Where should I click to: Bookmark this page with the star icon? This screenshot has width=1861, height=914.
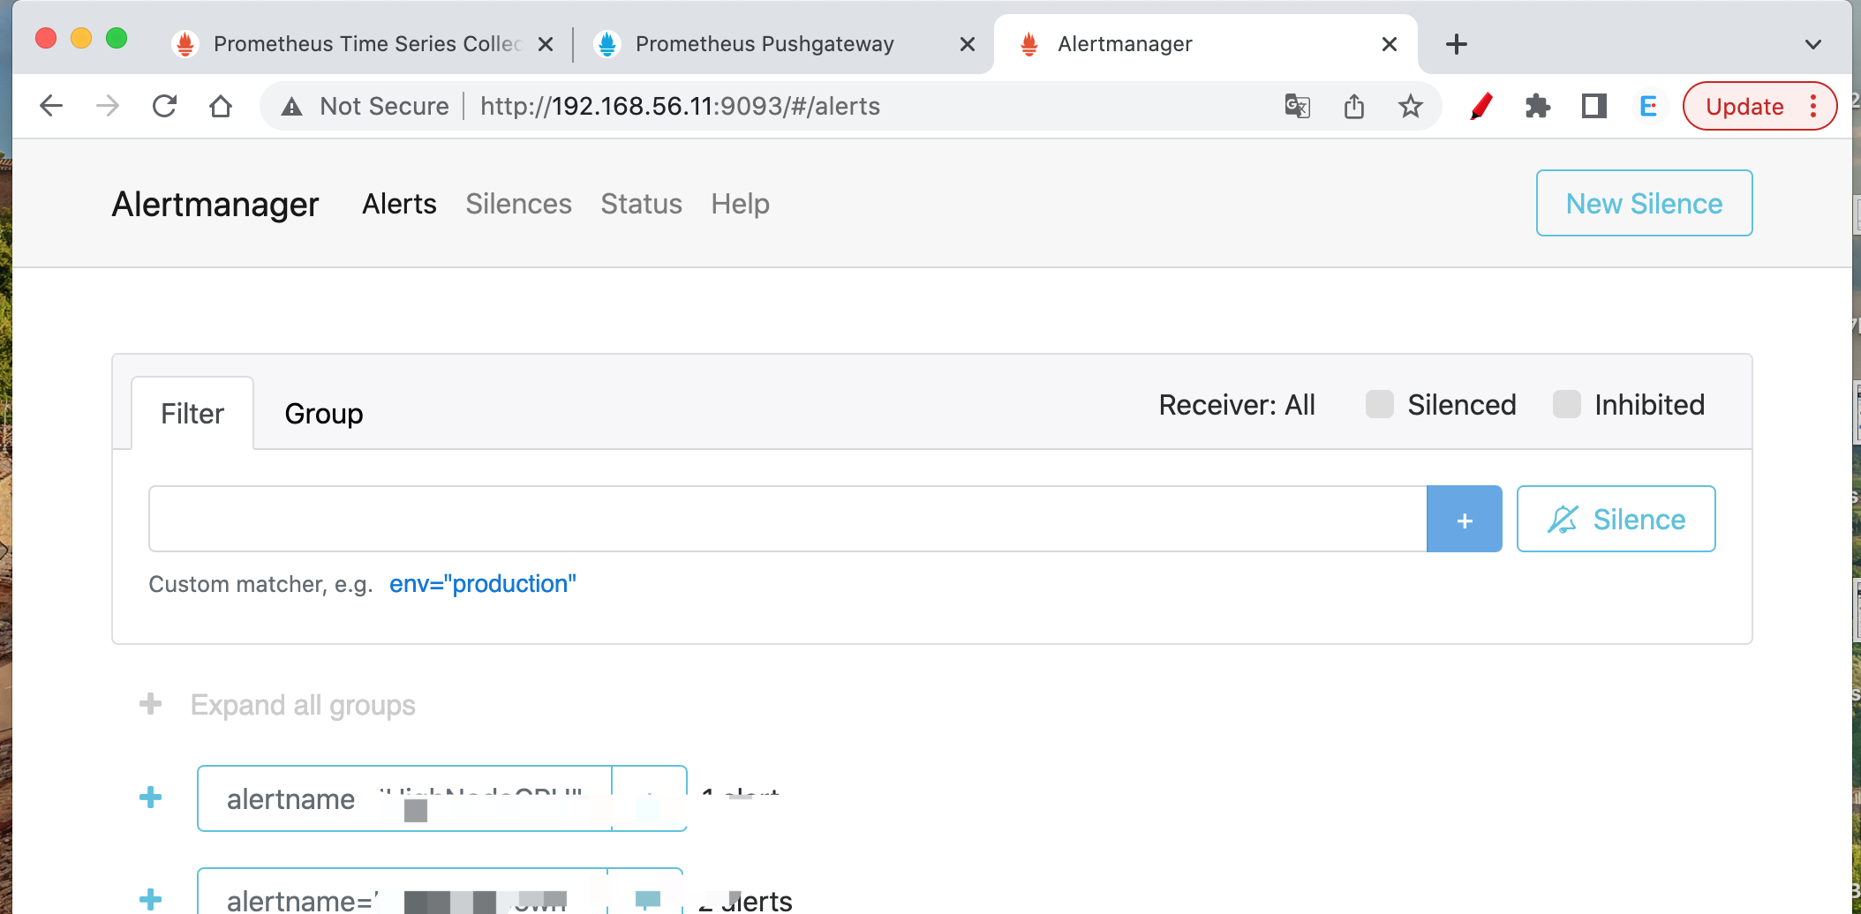tap(1411, 106)
